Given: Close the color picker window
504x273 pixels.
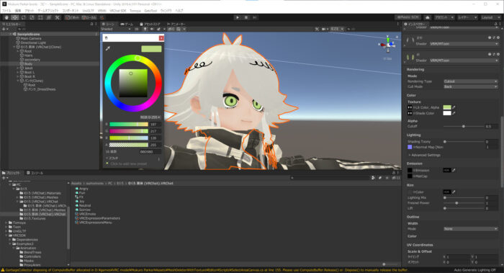Looking at the screenshot, I should [161, 38].
